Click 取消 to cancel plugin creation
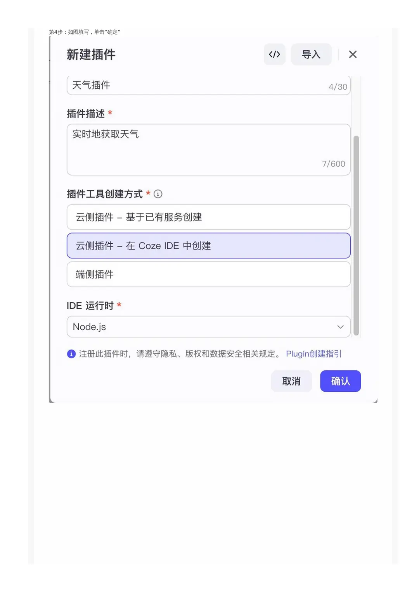 (291, 381)
